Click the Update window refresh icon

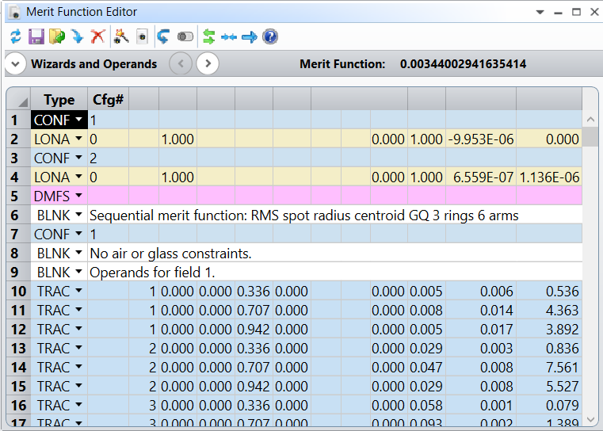pyautogui.click(x=16, y=37)
